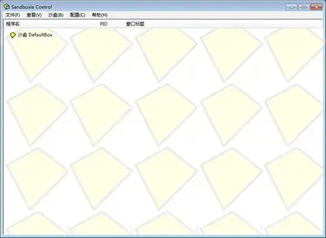Maximize the Sandboxie Control window

(304, 7)
